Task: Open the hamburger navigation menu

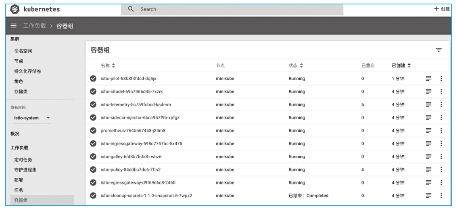Action: 13,26
